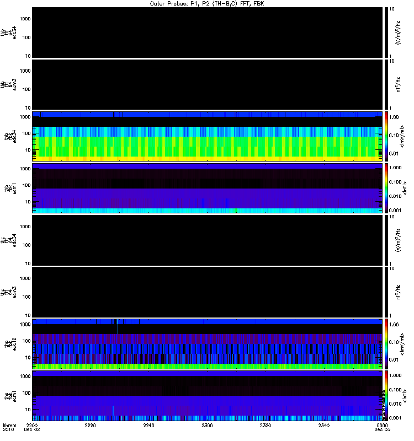Viewport: 414px width, 441px height.
Task: Click the nT²/Hz unit label of thc fff scm3
Action: pyautogui.click(x=398, y=292)
